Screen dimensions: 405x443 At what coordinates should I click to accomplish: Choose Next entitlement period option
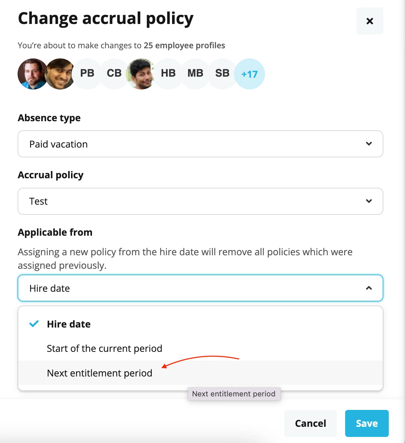(x=200, y=373)
